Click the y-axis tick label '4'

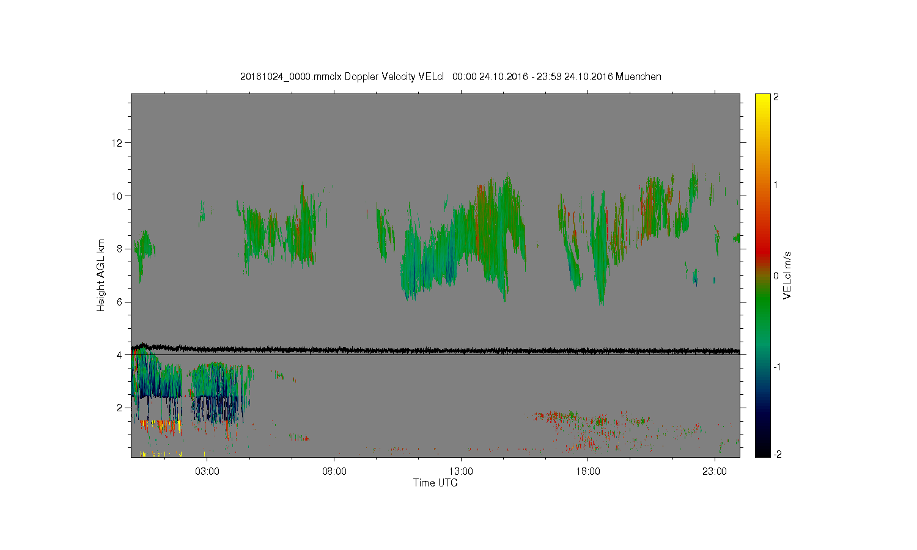120,355
